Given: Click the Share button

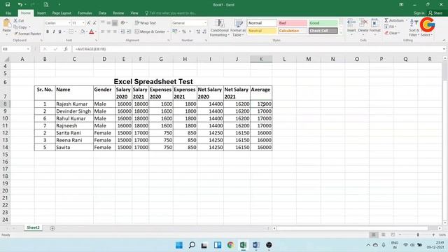Looking at the screenshot, I should [435, 13].
